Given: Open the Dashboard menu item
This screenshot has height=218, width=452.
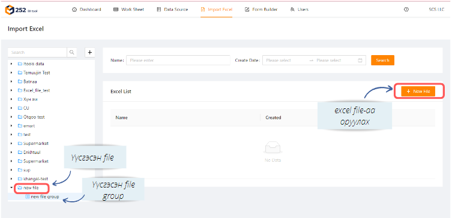Looking at the screenshot, I should point(86,10).
